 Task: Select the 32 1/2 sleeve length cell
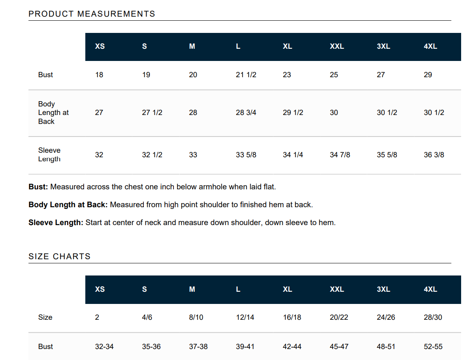point(152,155)
